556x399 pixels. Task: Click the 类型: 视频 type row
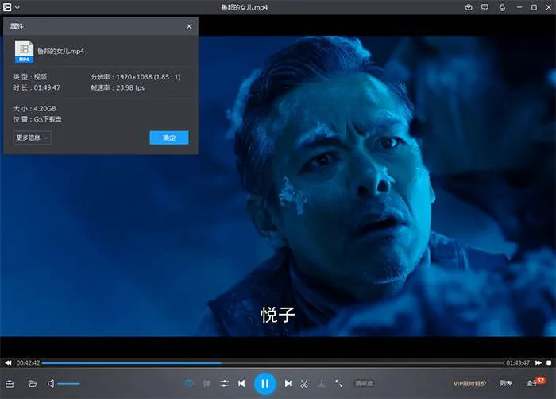click(x=30, y=76)
